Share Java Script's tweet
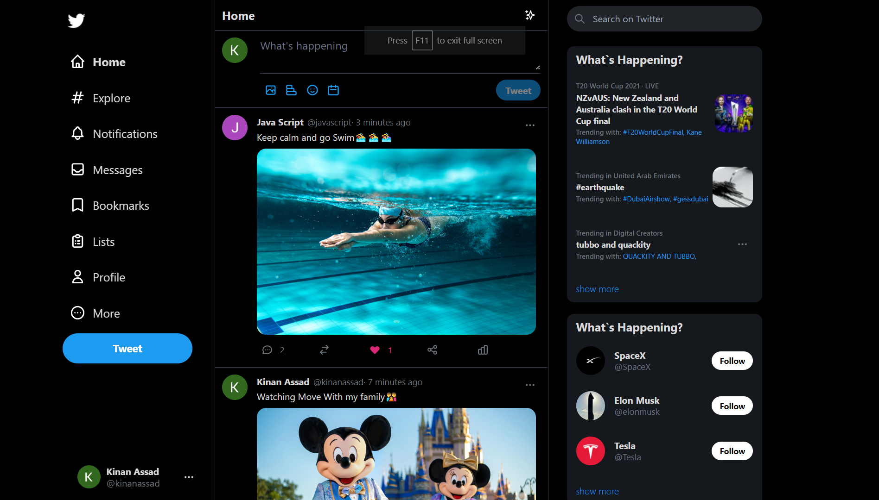 (432, 350)
